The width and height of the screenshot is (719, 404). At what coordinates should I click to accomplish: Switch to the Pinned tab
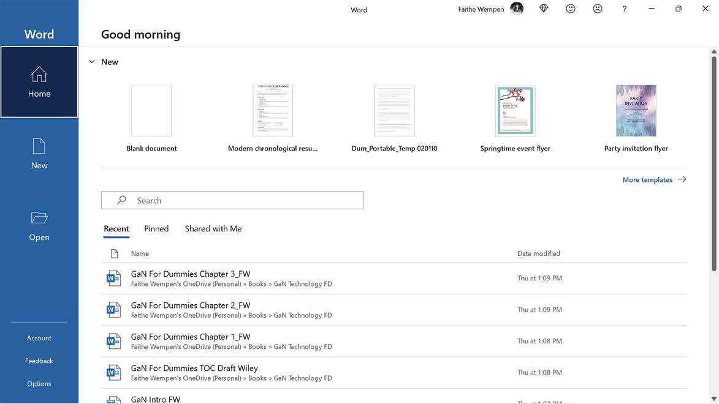click(156, 228)
